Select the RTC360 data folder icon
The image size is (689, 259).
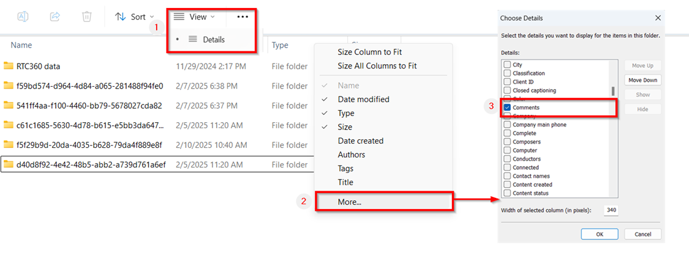click(x=9, y=66)
